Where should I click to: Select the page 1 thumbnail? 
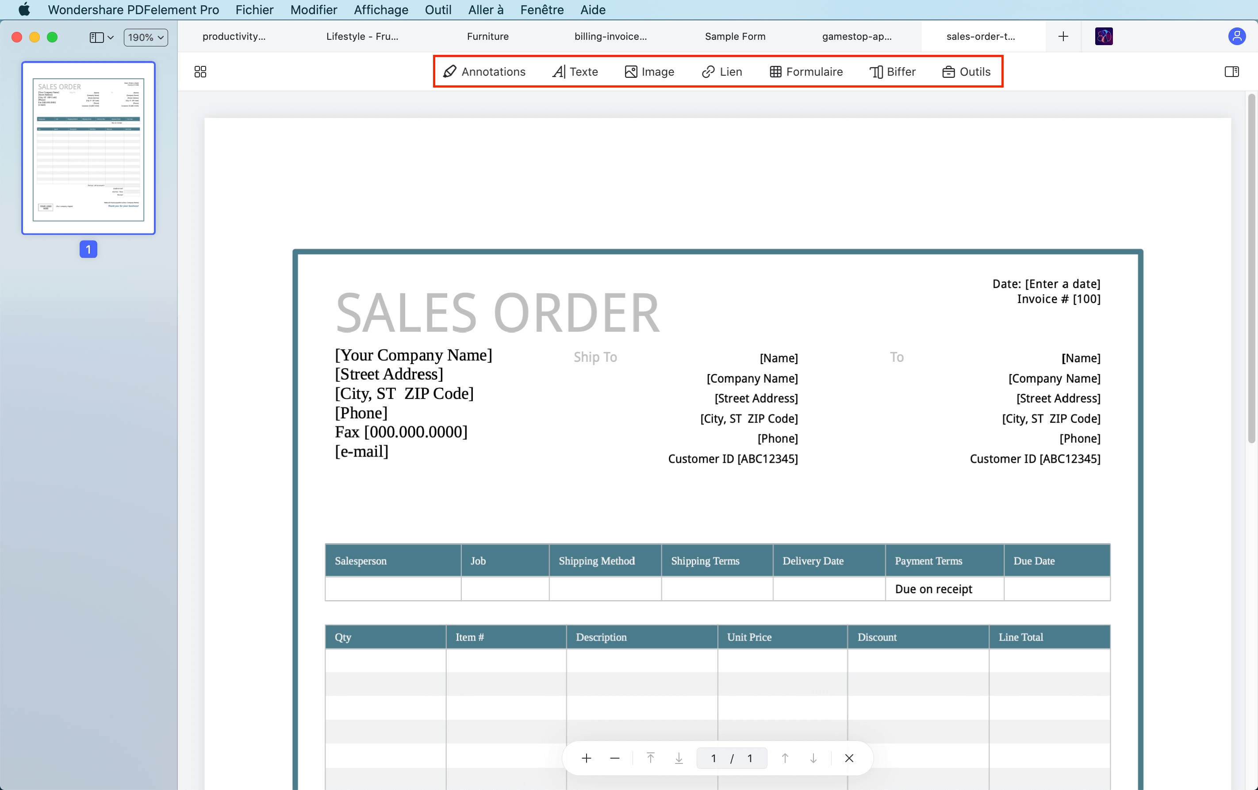[88, 148]
